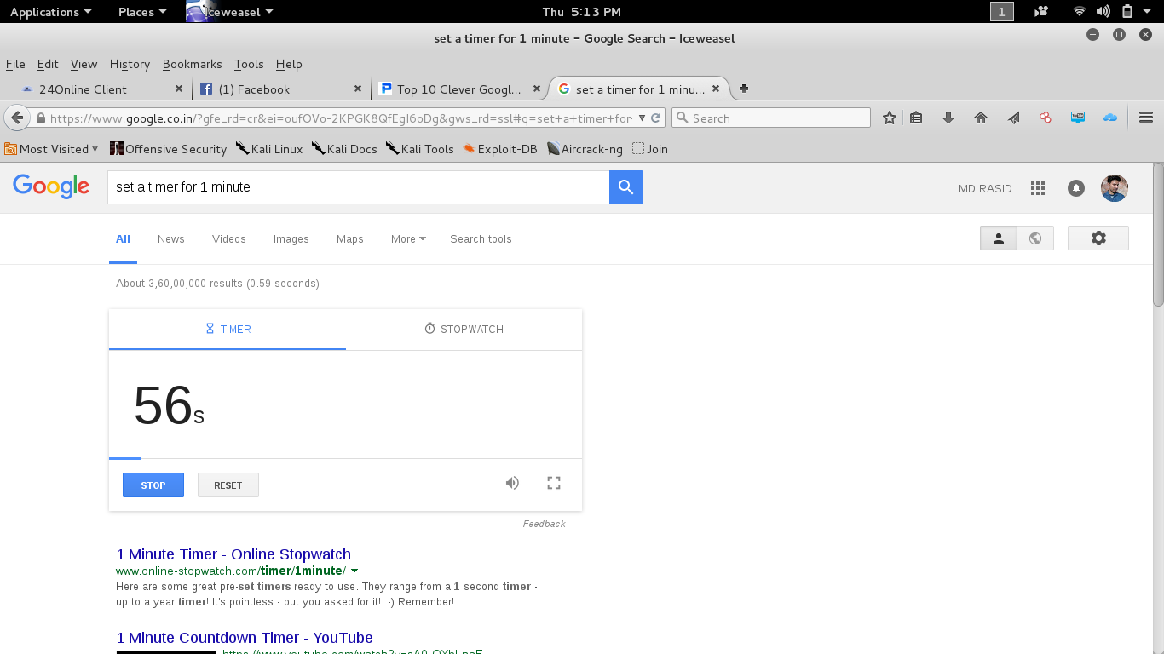The image size is (1164, 654).
Task: Select global results globe toggle
Action: coord(1035,238)
